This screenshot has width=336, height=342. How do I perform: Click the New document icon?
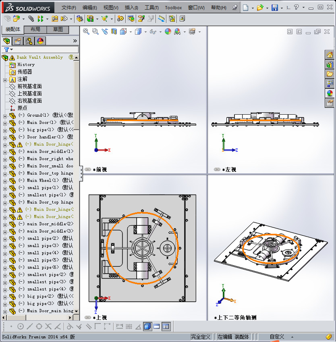point(246,8)
